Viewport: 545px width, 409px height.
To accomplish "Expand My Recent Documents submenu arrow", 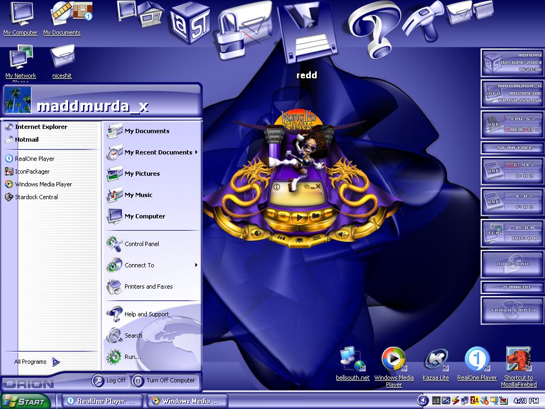I will tap(196, 152).
